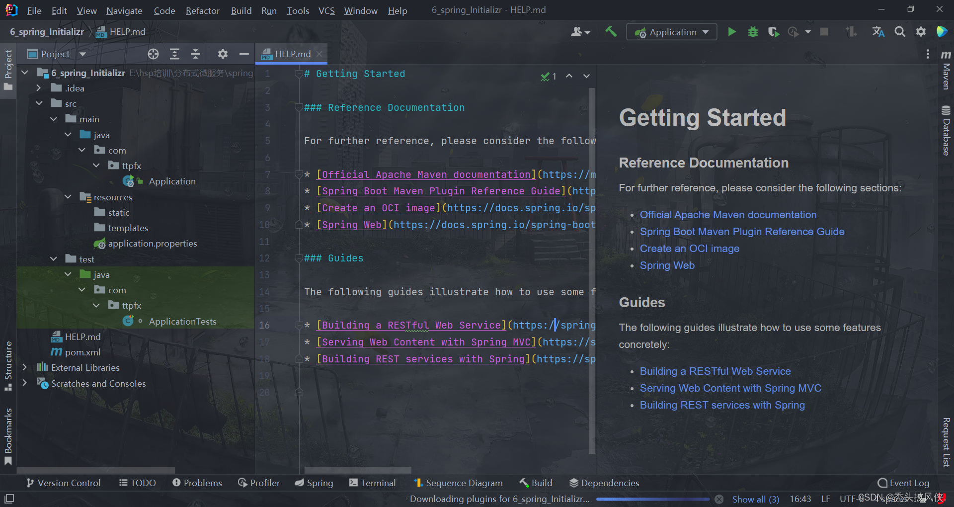954x507 pixels.
Task: Open the Maven tool window
Action: point(946,70)
